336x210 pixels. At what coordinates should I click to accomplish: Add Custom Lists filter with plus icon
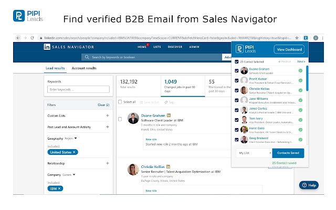(x=108, y=115)
